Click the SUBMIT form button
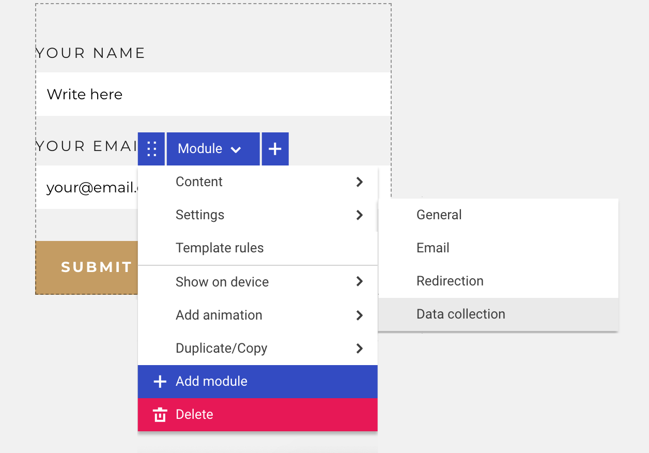Viewport: 649px width, 453px height. (x=87, y=267)
